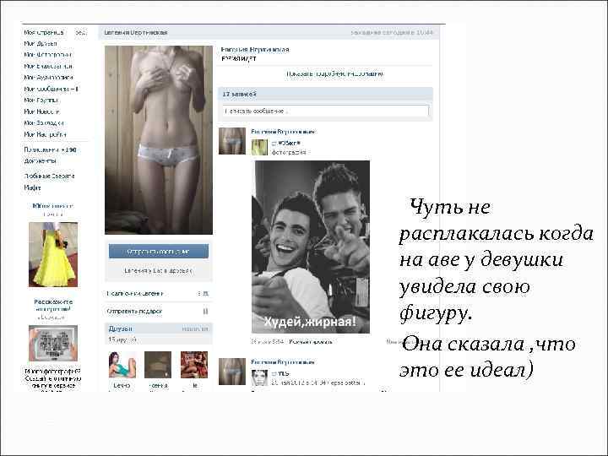The image size is (608, 456).
Task: Click the first post's date link
Action: click(268, 342)
